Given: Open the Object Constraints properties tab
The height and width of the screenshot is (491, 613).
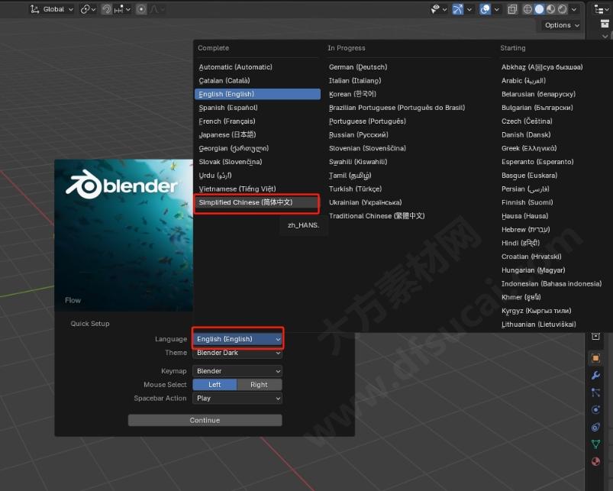Looking at the screenshot, I should [595, 427].
